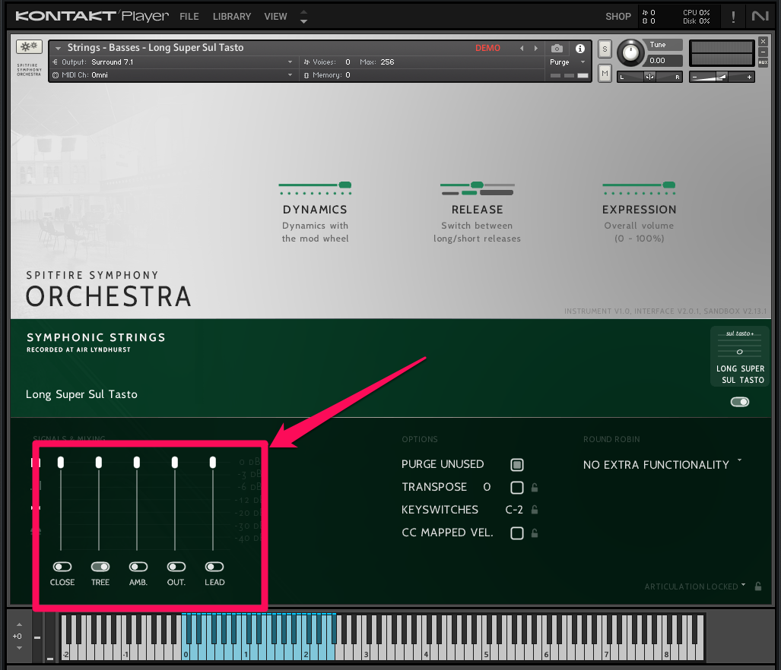Click the RELEASE slider
The width and height of the screenshot is (781, 670).
click(x=477, y=185)
